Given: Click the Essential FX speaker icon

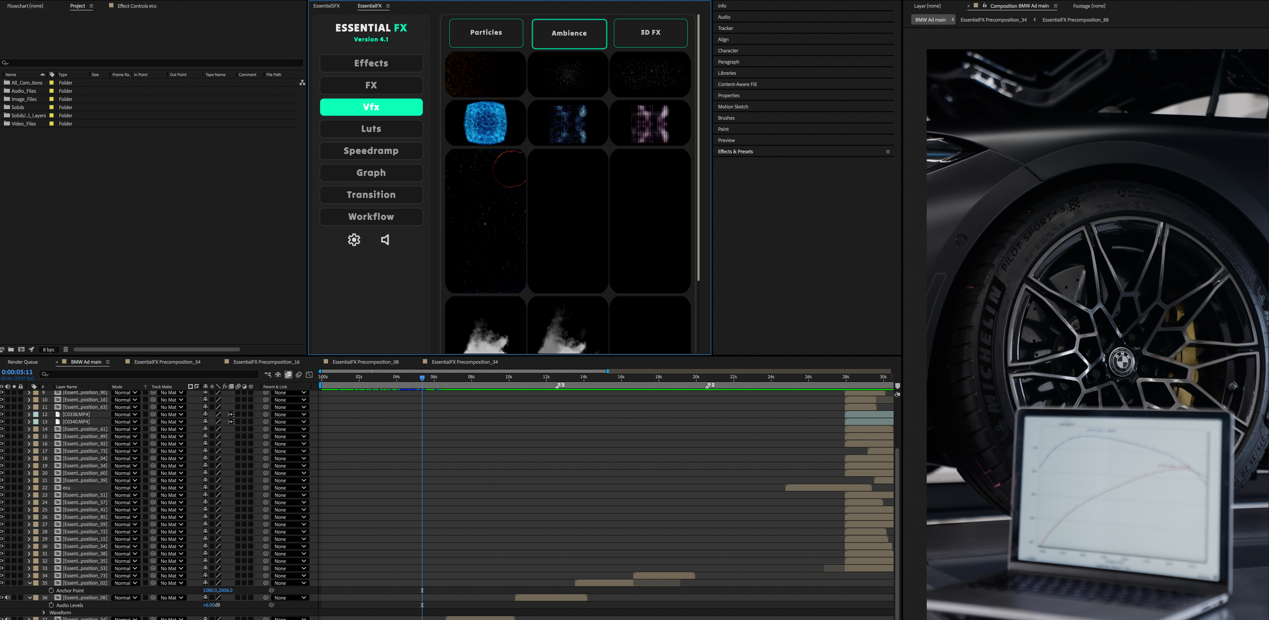Looking at the screenshot, I should click(385, 240).
